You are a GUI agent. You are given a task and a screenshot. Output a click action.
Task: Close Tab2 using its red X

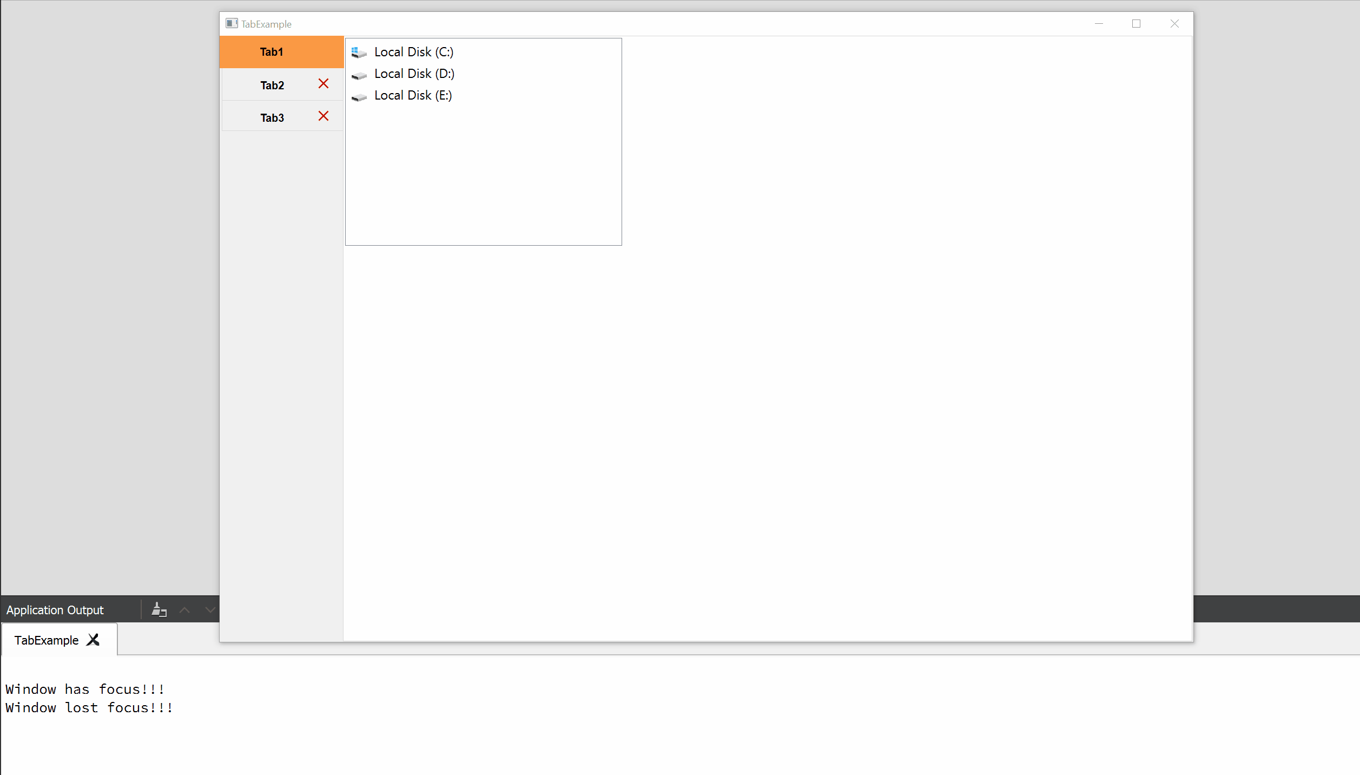(x=324, y=83)
